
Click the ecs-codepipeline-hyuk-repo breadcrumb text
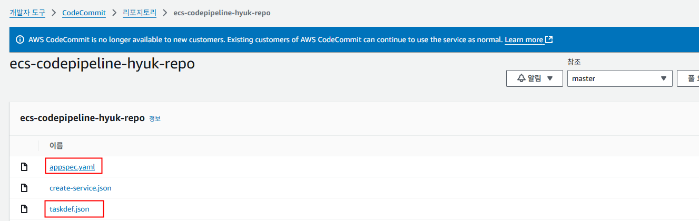pyautogui.click(x=222, y=12)
